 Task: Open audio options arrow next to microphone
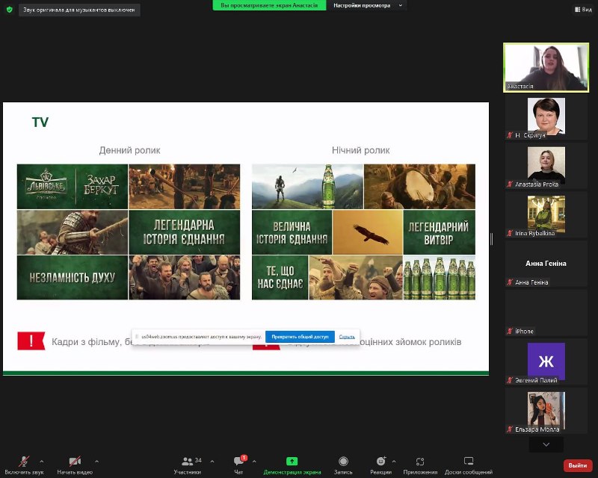click(x=42, y=462)
